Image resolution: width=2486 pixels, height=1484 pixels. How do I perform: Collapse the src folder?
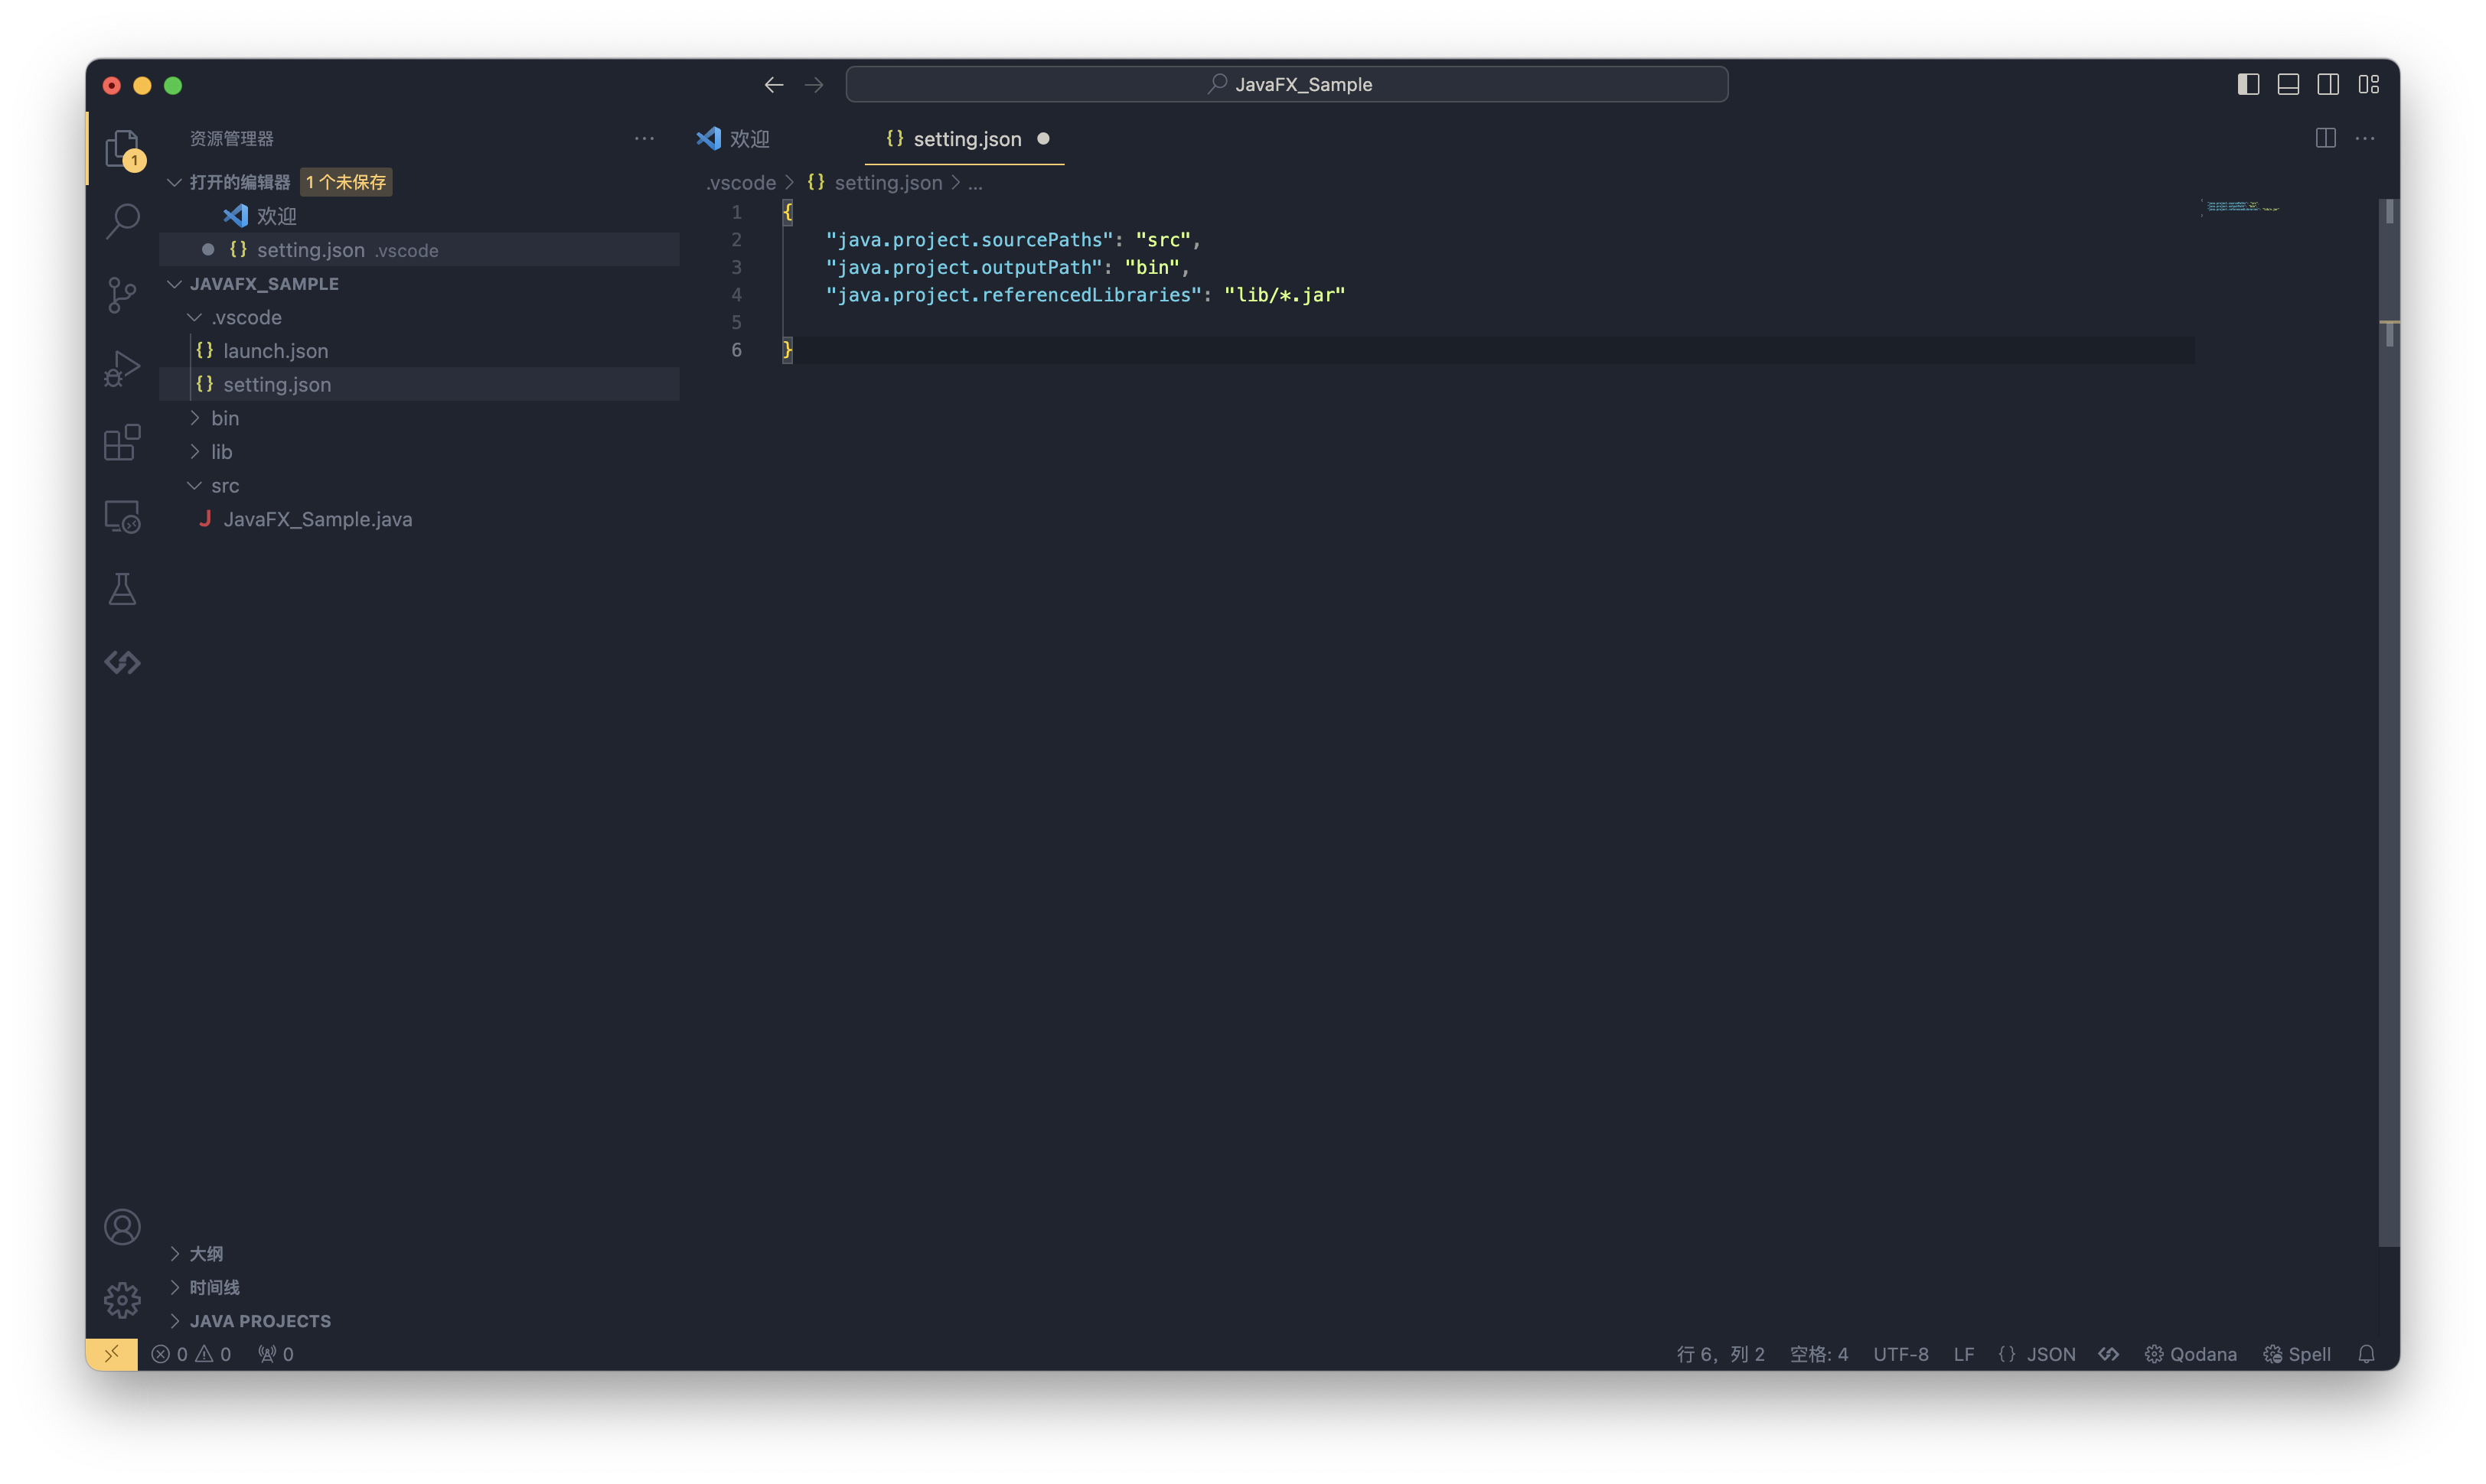coord(194,485)
